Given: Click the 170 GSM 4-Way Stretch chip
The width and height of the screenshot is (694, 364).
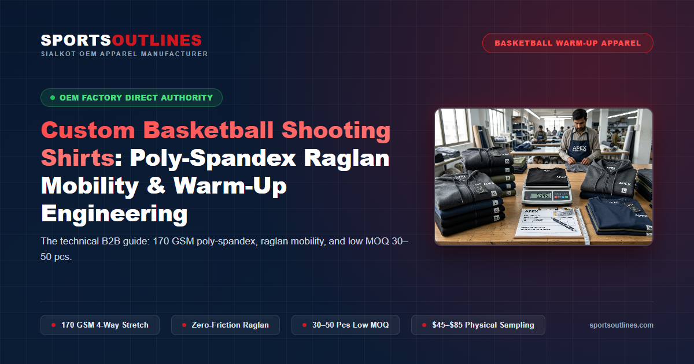Looking at the screenshot, I should 100,325.
